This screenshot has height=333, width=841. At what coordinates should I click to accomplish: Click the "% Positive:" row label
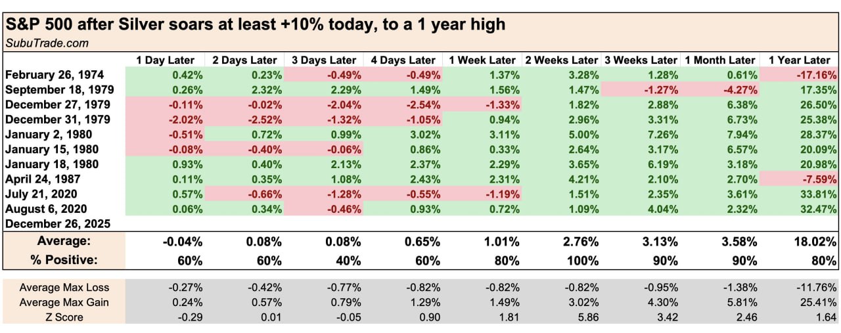(x=63, y=260)
